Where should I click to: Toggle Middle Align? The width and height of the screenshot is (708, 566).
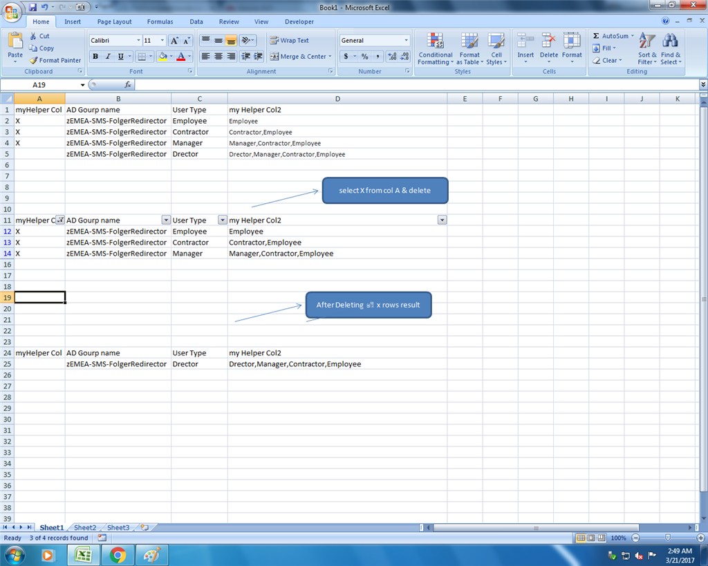click(x=218, y=40)
